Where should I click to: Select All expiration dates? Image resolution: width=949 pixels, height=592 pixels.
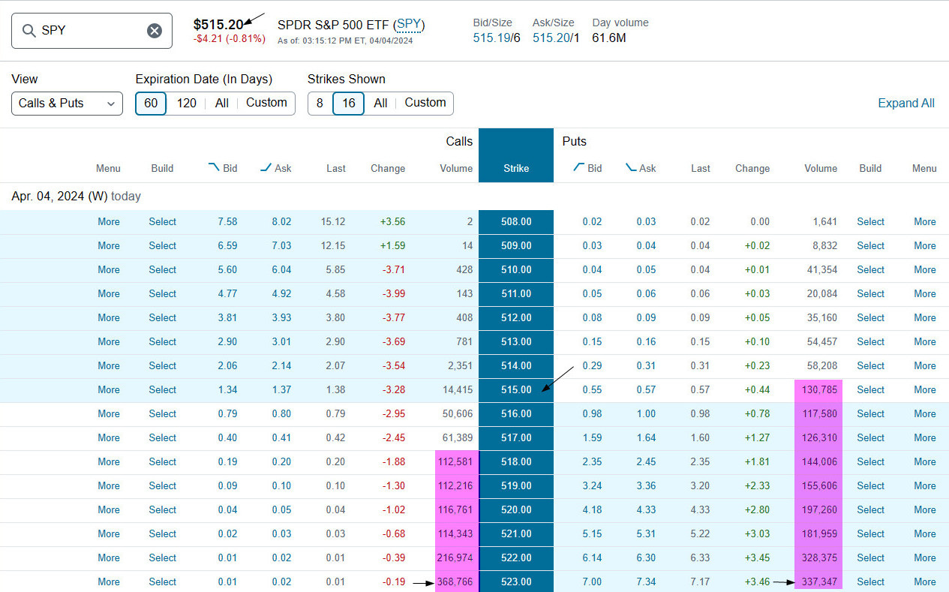[x=221, y=104]
